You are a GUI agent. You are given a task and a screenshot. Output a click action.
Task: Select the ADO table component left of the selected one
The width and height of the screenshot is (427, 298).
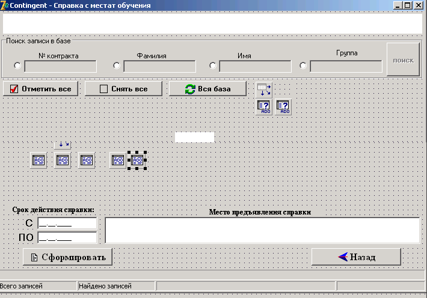pos(118,160)
